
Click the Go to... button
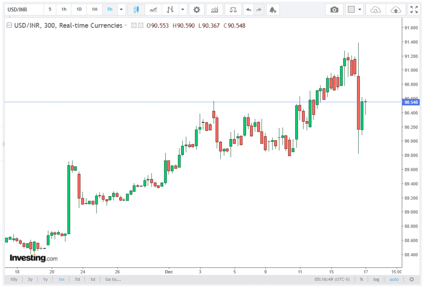point(113,279)
